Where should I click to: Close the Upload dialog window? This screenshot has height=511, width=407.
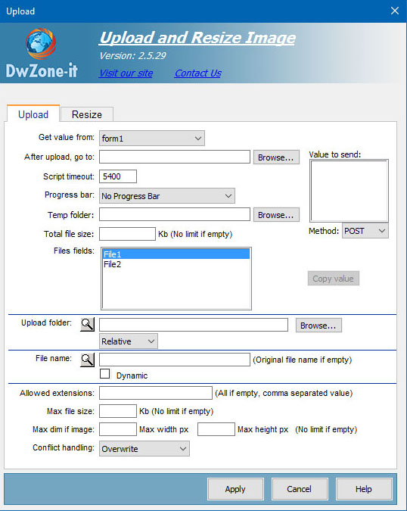[395, 11]
